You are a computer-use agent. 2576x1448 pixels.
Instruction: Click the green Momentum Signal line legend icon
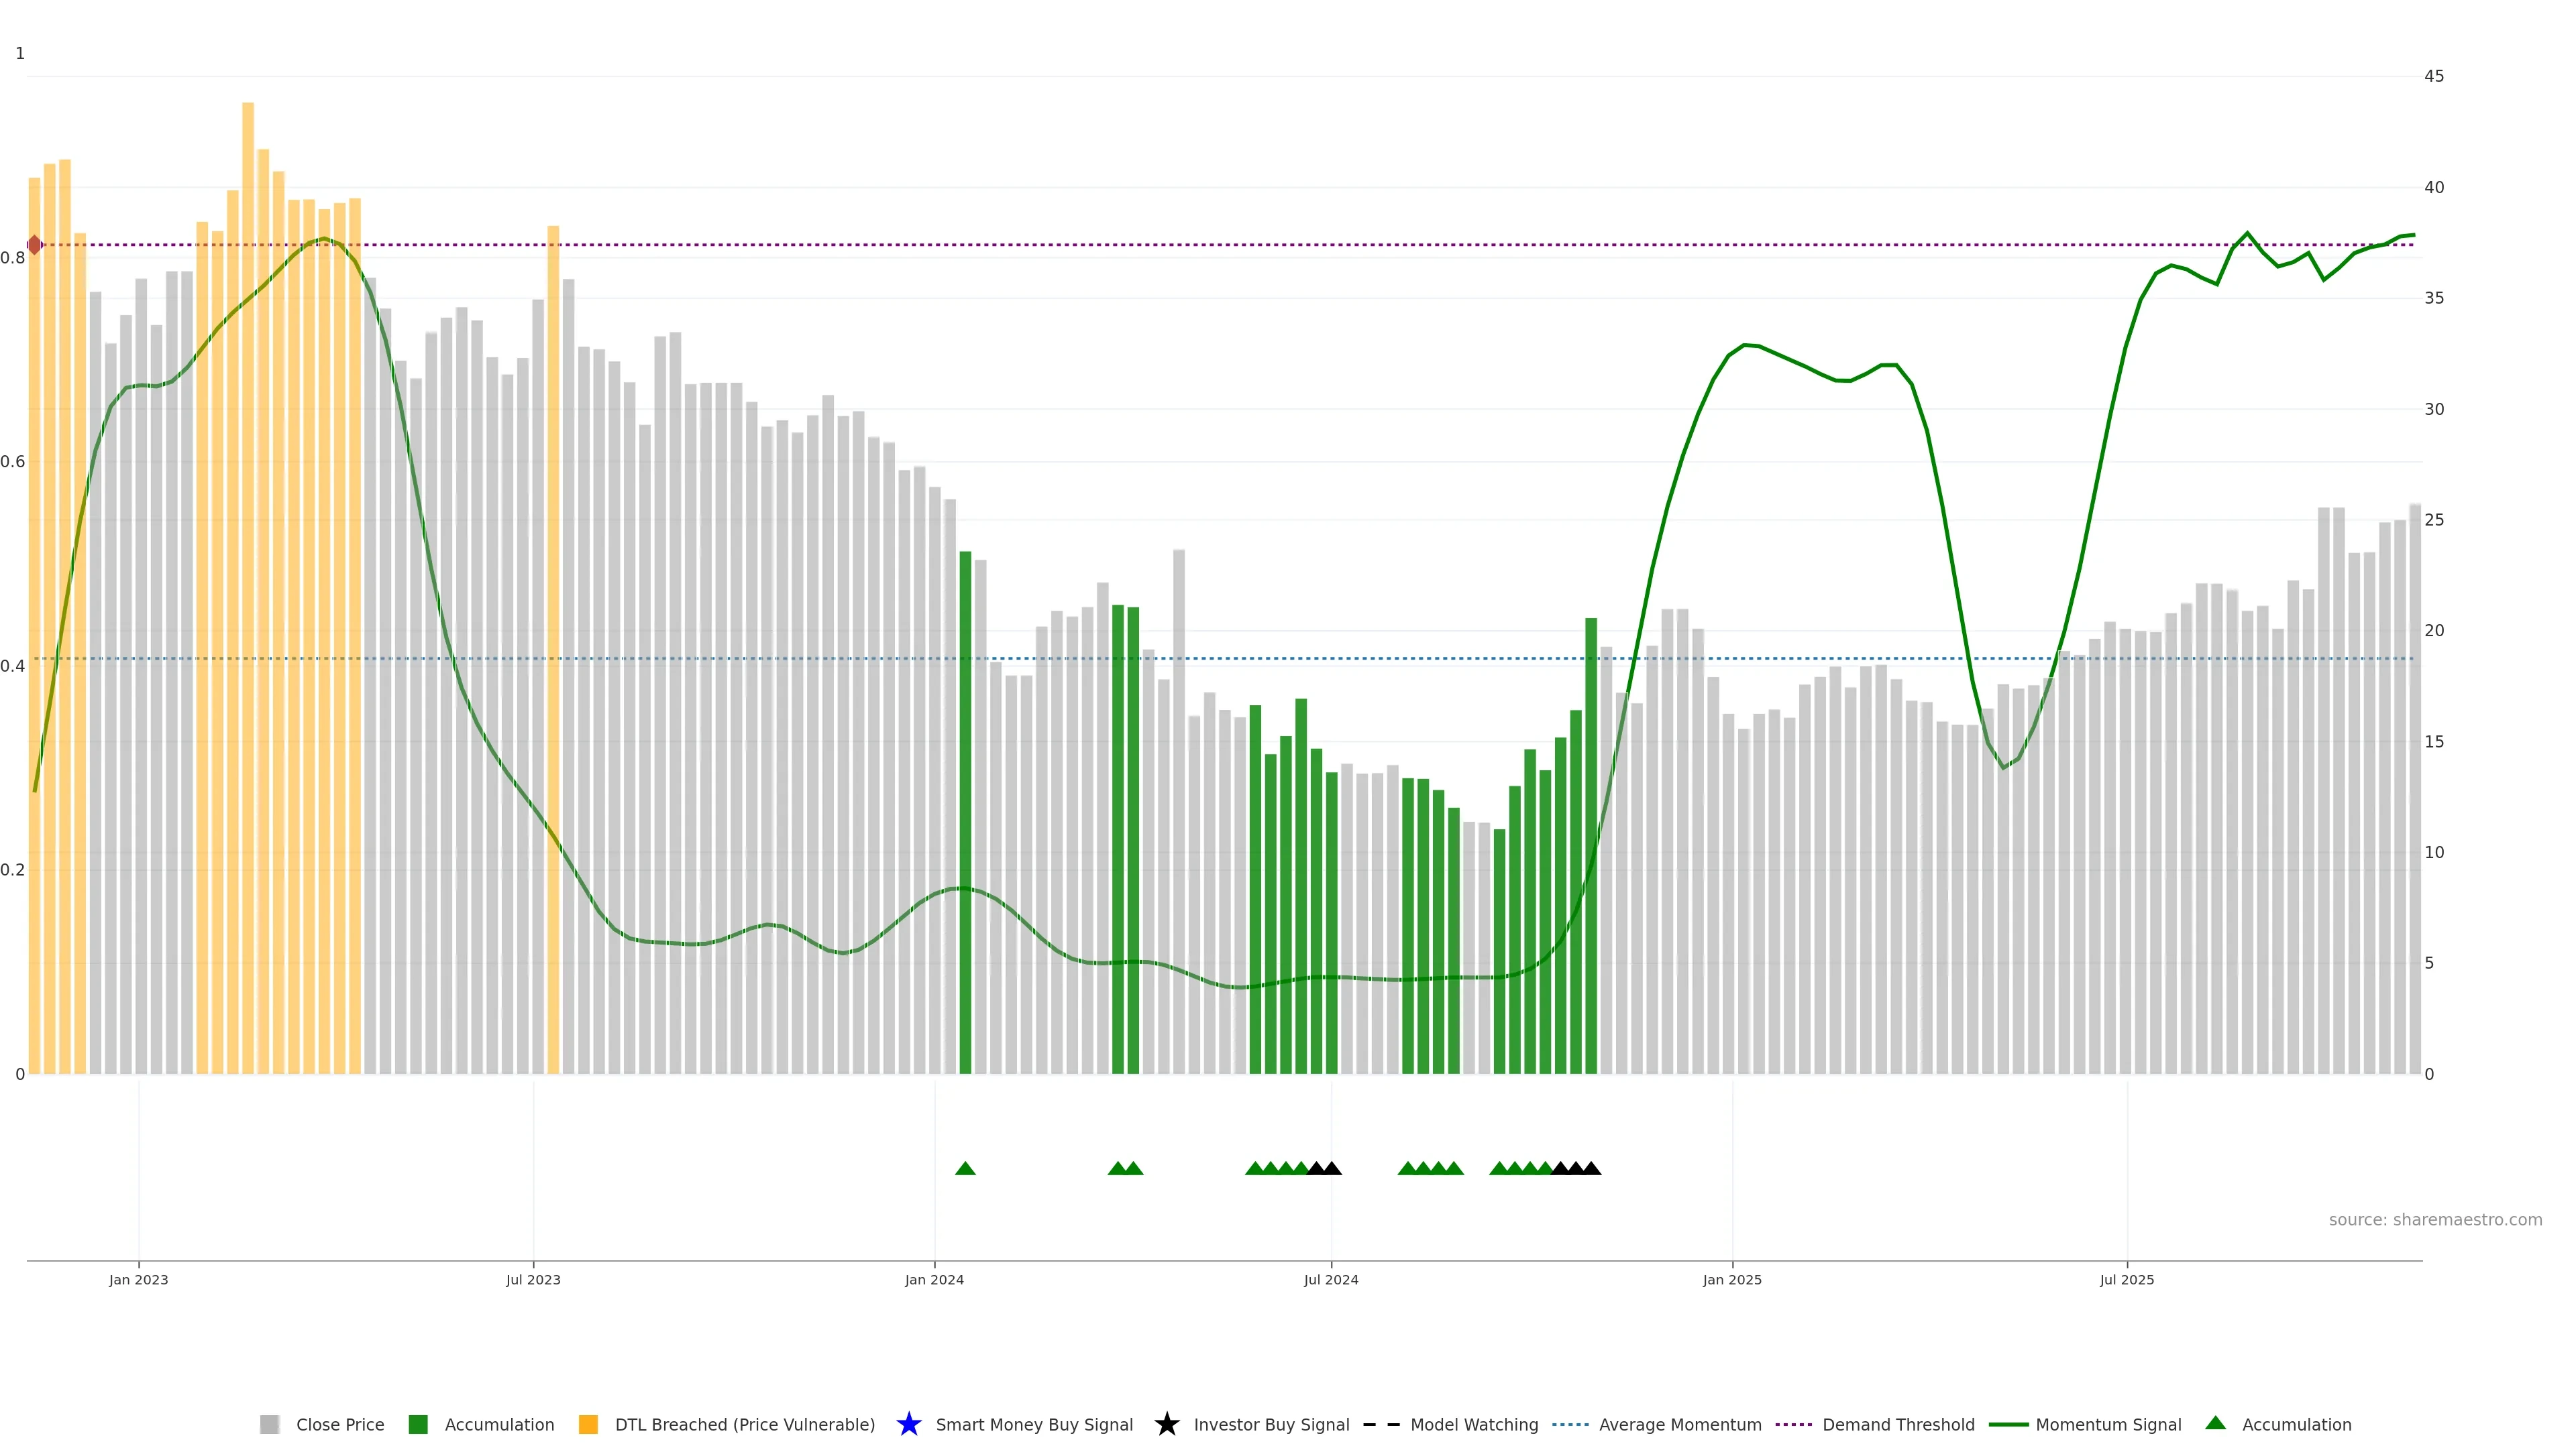click(2008, 1424)
